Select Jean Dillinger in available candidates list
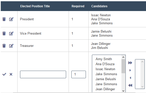 105,89
